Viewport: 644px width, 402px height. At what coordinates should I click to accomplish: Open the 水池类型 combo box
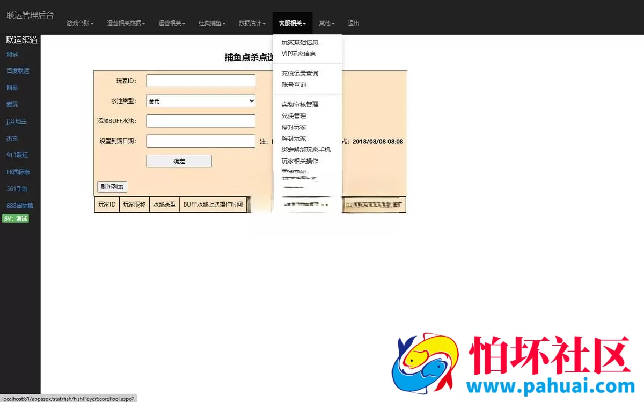[x=201, y=101]
